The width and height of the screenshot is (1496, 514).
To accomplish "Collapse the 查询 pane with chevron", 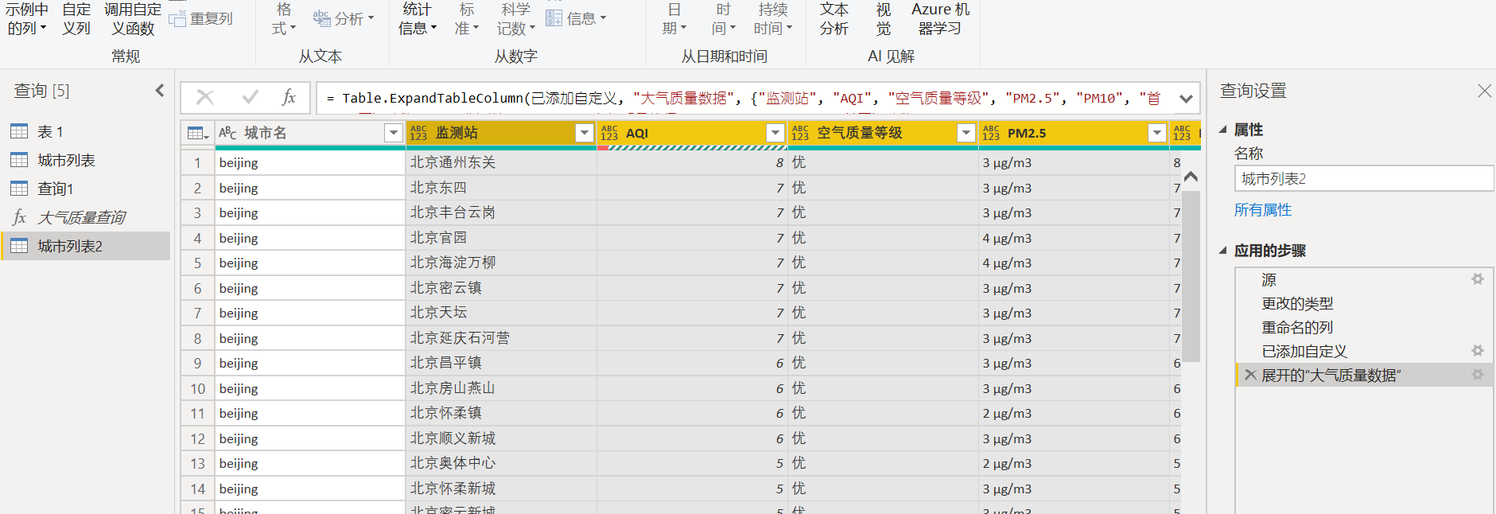I will (160, 91).
